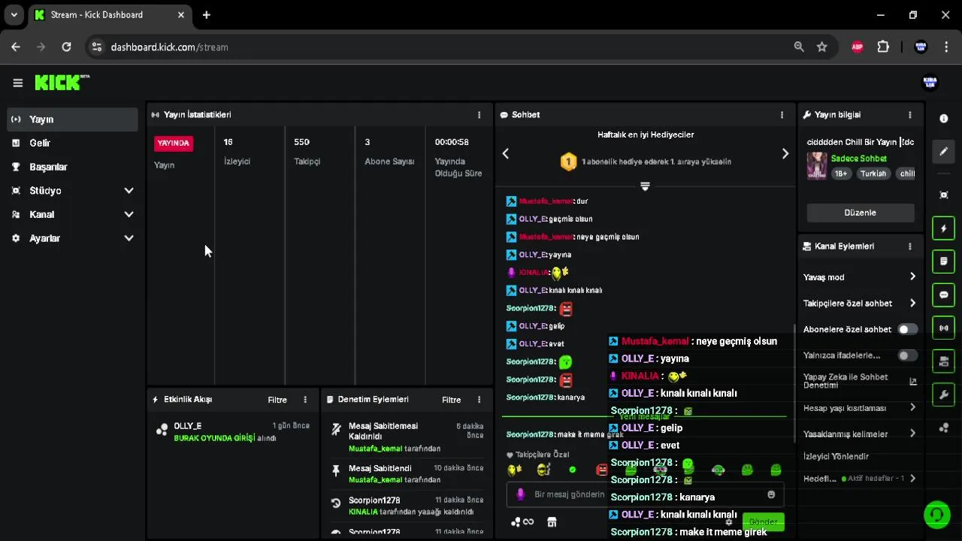Click the Düzenle button
The image size is (962, 541).
pyautogui.click(x=861, y=213)
